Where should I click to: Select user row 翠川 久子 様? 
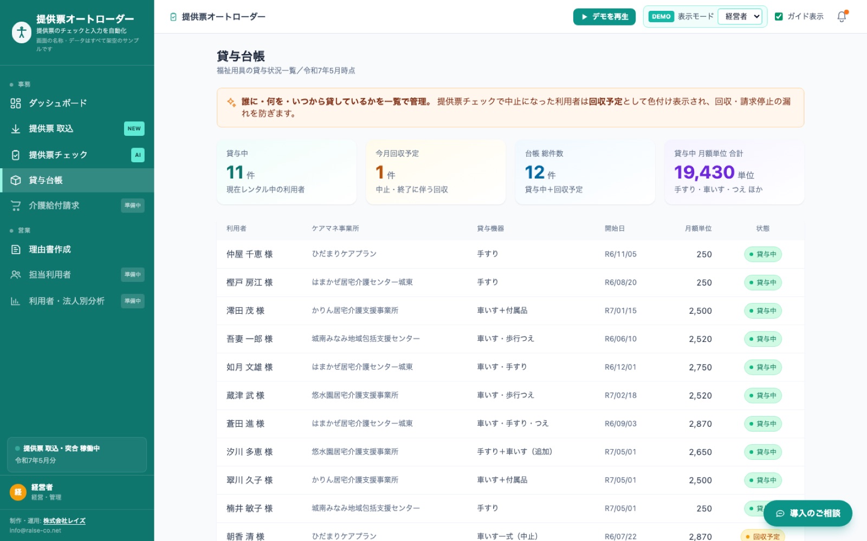[510, 480]
